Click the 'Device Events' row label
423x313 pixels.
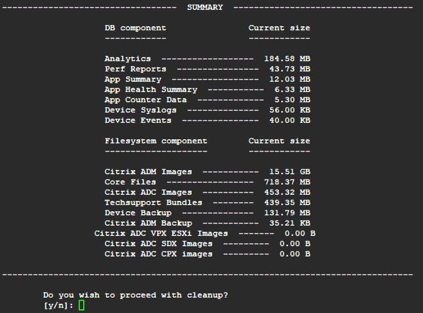click(x=138, y=120)
